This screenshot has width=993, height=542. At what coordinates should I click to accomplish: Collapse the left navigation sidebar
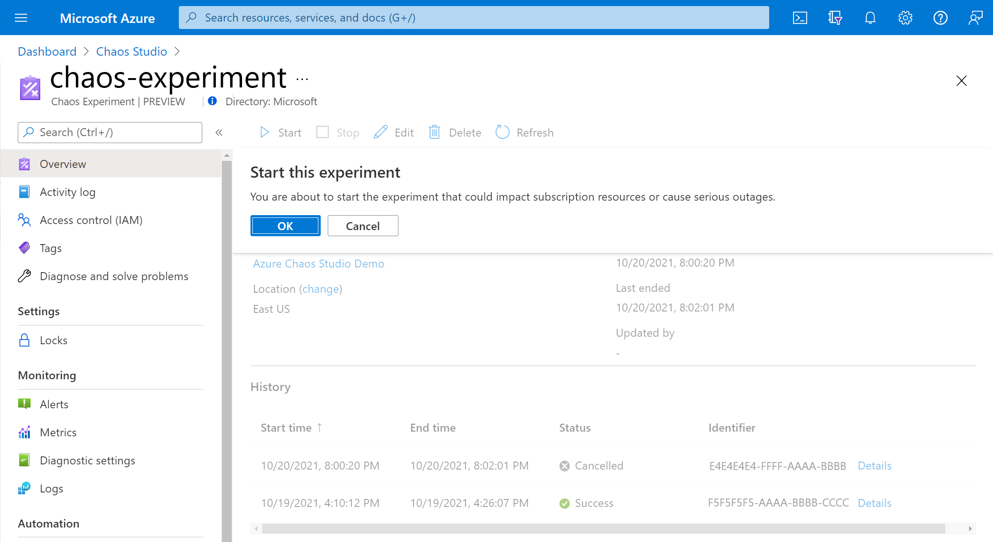(x=219, y=132)
